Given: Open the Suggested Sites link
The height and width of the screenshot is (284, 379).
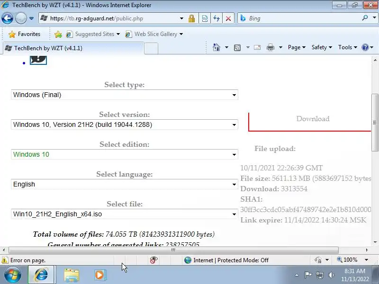Looking at the screenshot, I should coord(93,34).
